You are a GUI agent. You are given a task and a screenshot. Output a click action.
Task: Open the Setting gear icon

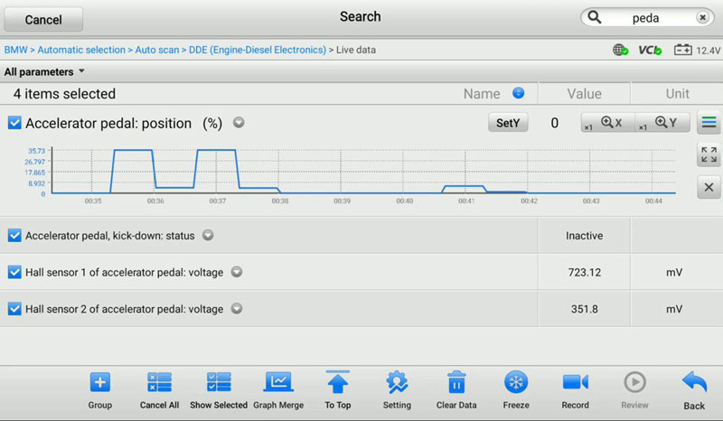397,383
